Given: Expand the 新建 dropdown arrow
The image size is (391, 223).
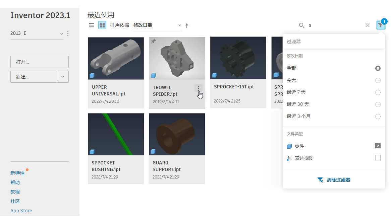Looking at the screenshot, I should [x=63, y=77].
